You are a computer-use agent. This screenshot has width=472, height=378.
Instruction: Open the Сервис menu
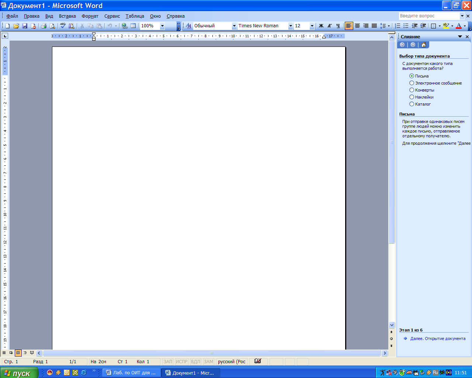click(x=112, y=16)
